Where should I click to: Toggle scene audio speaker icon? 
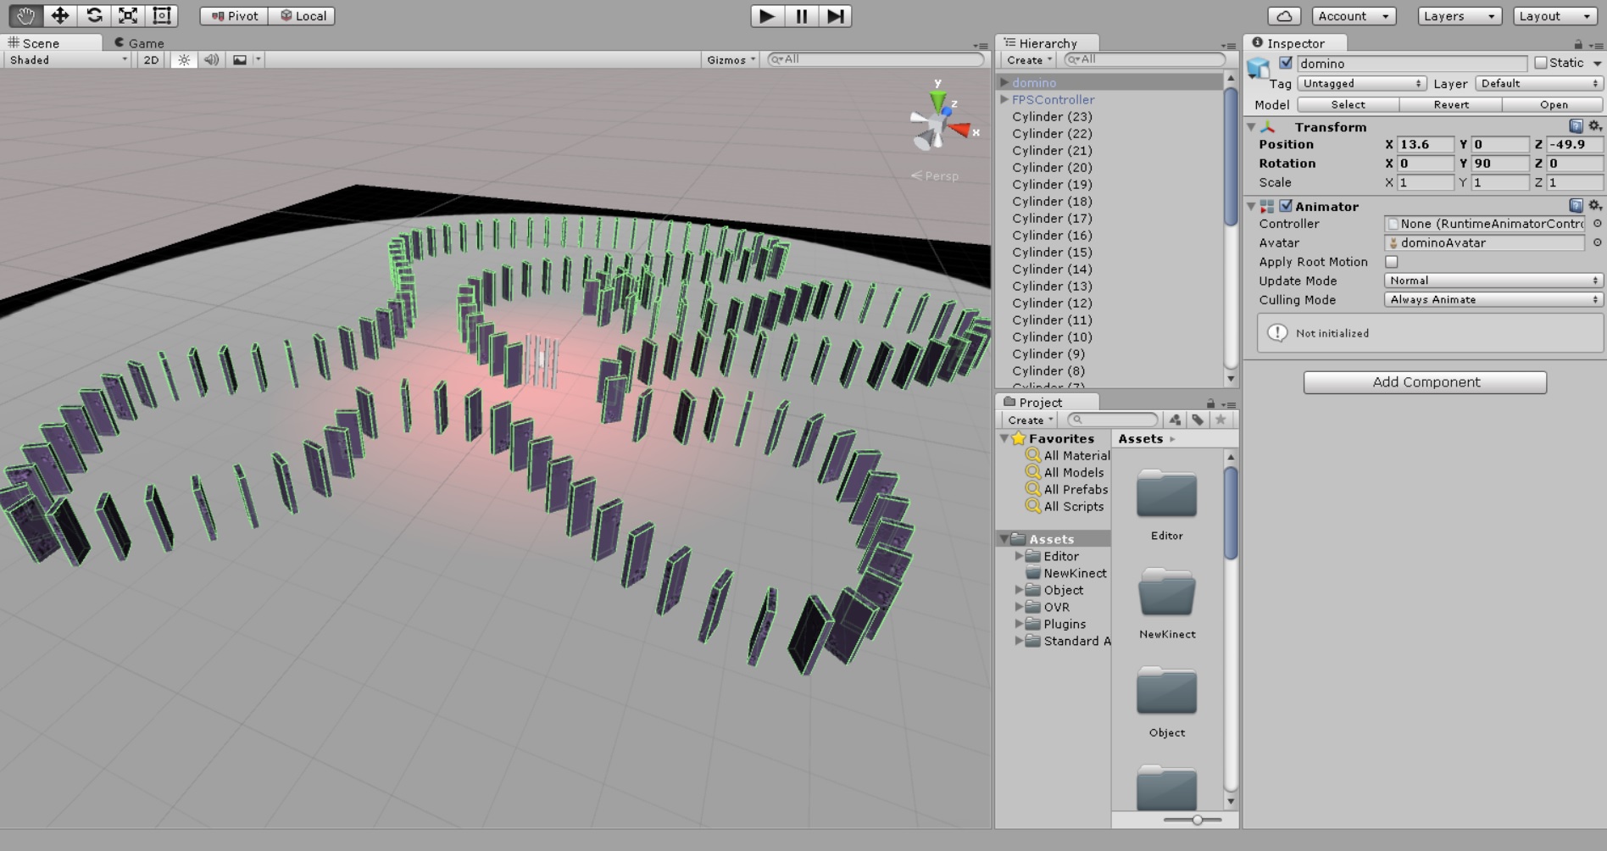pos(212,60)
